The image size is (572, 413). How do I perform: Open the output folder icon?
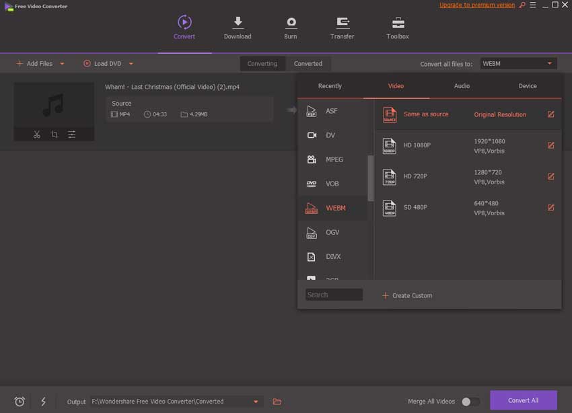(277, 402)
